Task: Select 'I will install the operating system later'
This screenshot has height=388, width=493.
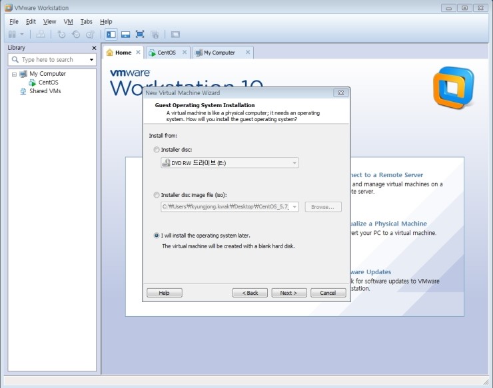Action: (157, 236)
